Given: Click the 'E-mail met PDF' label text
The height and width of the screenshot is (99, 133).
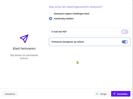Looking at the screenshot, I should [59, 32].
